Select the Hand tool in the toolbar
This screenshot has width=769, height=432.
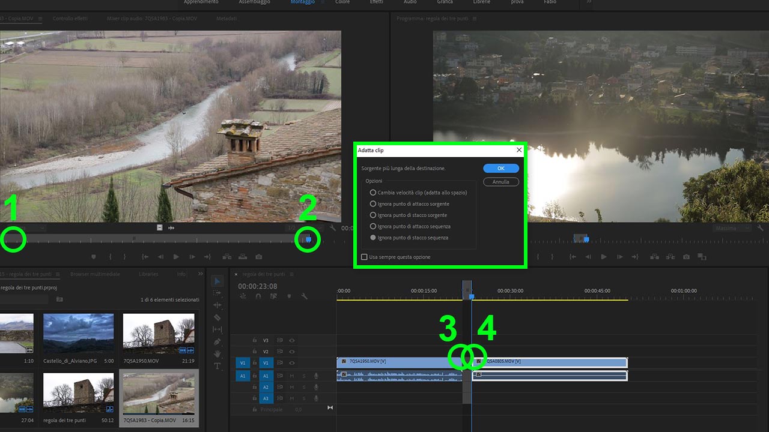click(x=217, y=354)
